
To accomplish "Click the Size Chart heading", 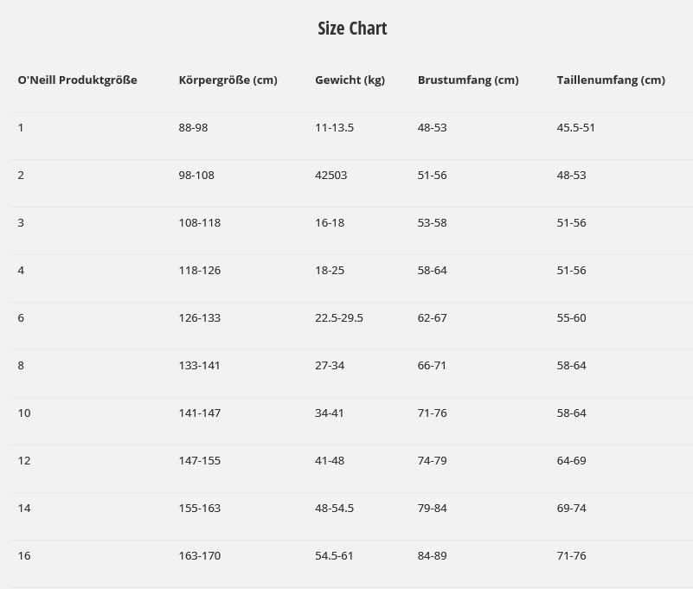I will [x=352, y=29].
